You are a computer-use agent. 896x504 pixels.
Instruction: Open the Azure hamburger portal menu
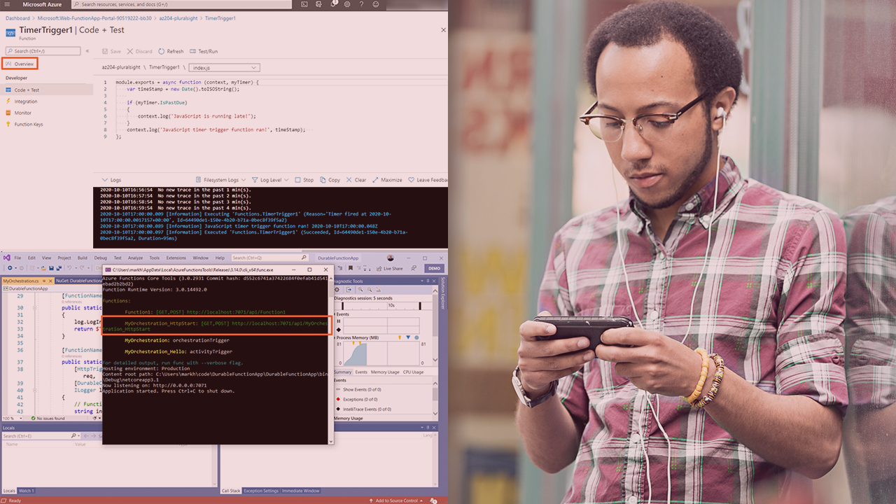click(x=8, y=4)
